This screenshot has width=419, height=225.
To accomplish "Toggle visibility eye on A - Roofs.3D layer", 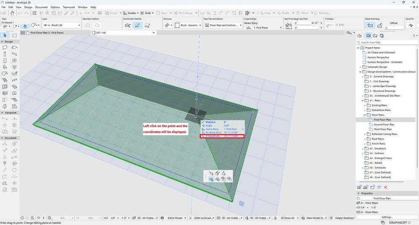I will (x=45, y=26).
